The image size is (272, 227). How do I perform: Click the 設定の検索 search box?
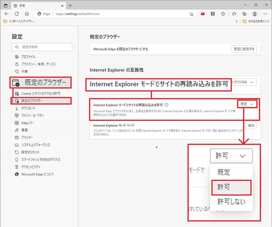coord(42,47)
